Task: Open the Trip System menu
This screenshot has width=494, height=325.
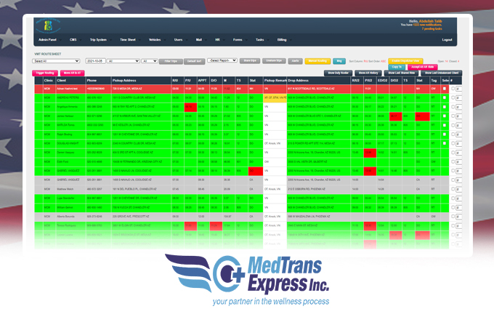Action: (98, 40)
